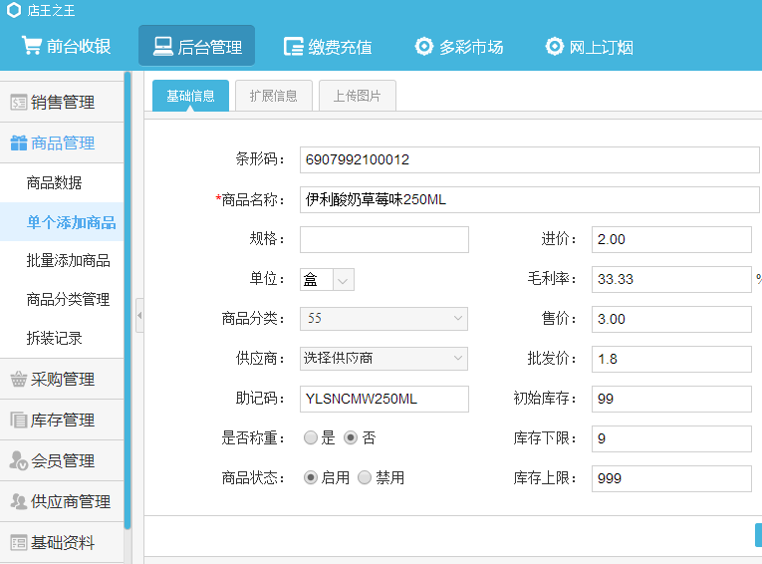
Task: Switch to the 扩展信息 tab
Action: click(274, 96)
